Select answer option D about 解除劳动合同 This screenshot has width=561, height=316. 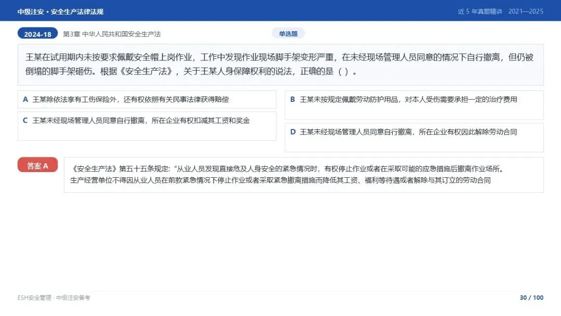coord(414,137)
